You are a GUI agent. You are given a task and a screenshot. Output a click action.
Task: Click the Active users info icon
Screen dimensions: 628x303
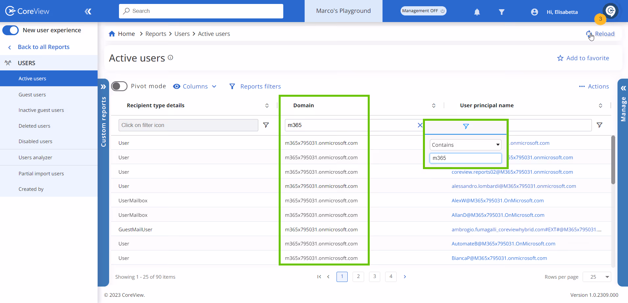[170, 58]
